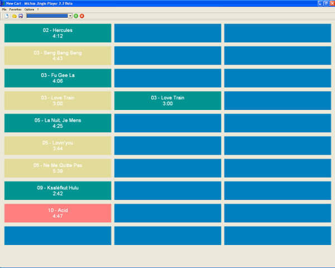Screen dimensions: 335x268
Task: Click the red 10 - Acid cart
Action: click(x=58, y=213)
